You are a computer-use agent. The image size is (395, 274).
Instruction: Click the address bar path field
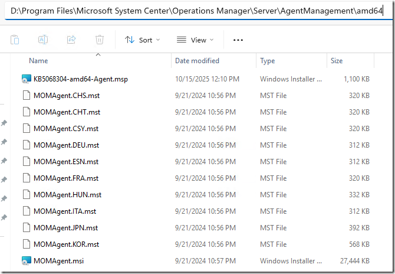coord(197,11)
